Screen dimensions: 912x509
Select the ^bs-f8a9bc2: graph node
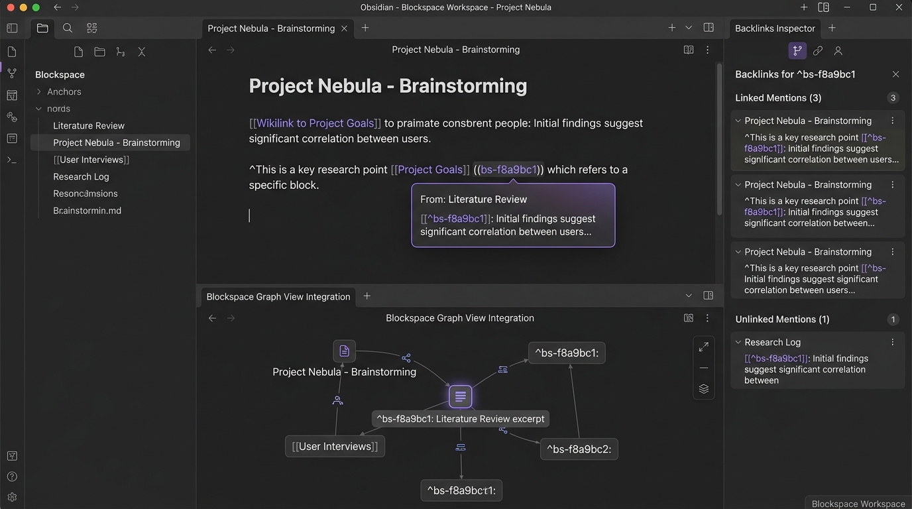point(579,449)
